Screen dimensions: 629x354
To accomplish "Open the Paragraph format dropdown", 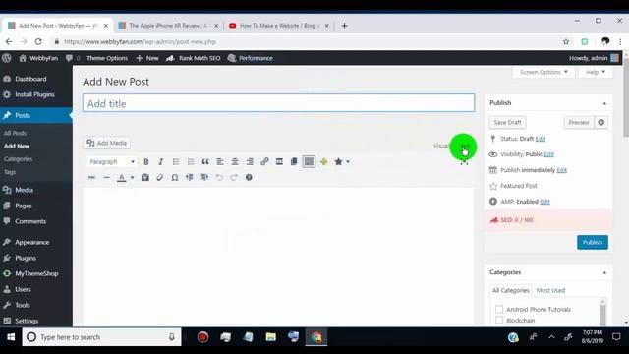I will 111,161.
